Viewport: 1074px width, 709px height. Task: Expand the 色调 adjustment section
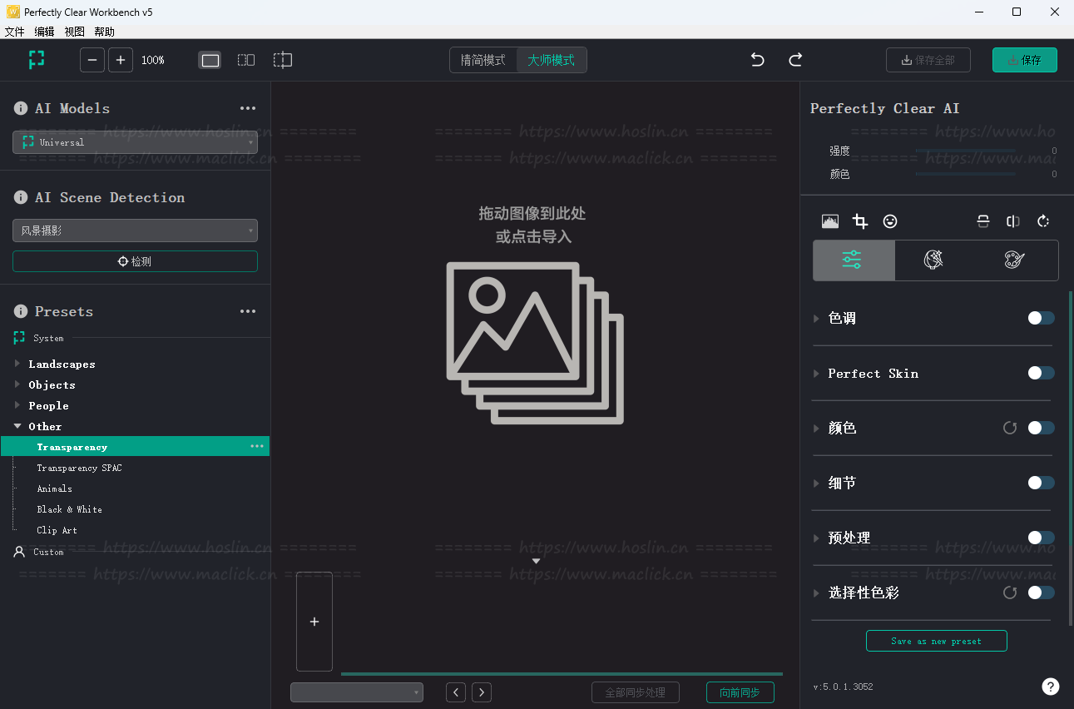coord(816,318)
